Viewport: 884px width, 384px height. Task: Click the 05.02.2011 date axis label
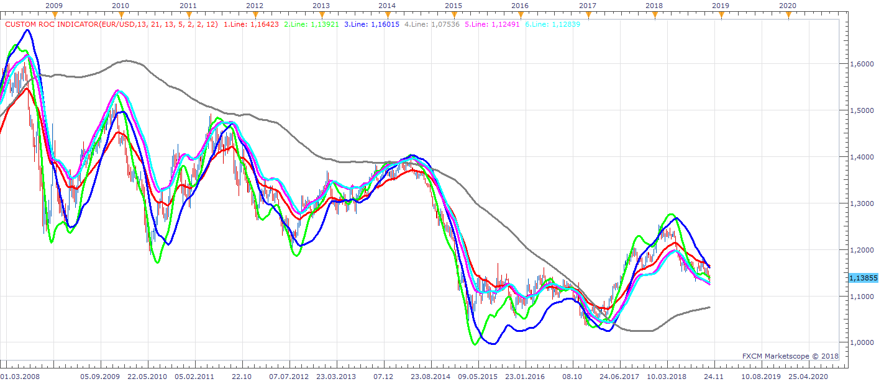[x=194, y=376]
